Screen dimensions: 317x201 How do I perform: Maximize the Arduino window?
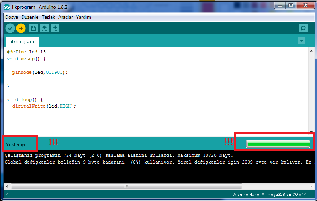coord(291,6)
